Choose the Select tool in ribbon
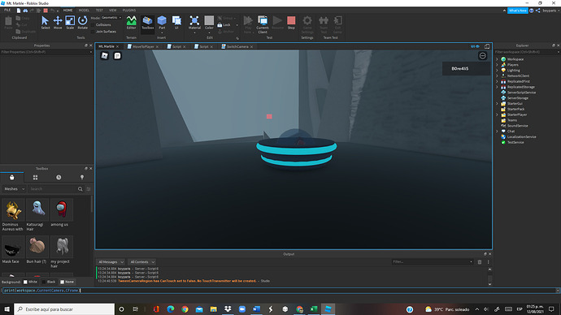This screenshot has height=315, width=561. (45, 22)
